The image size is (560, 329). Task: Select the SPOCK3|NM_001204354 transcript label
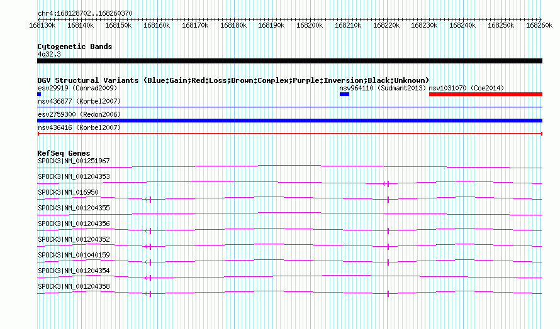(x=74, y=271)
